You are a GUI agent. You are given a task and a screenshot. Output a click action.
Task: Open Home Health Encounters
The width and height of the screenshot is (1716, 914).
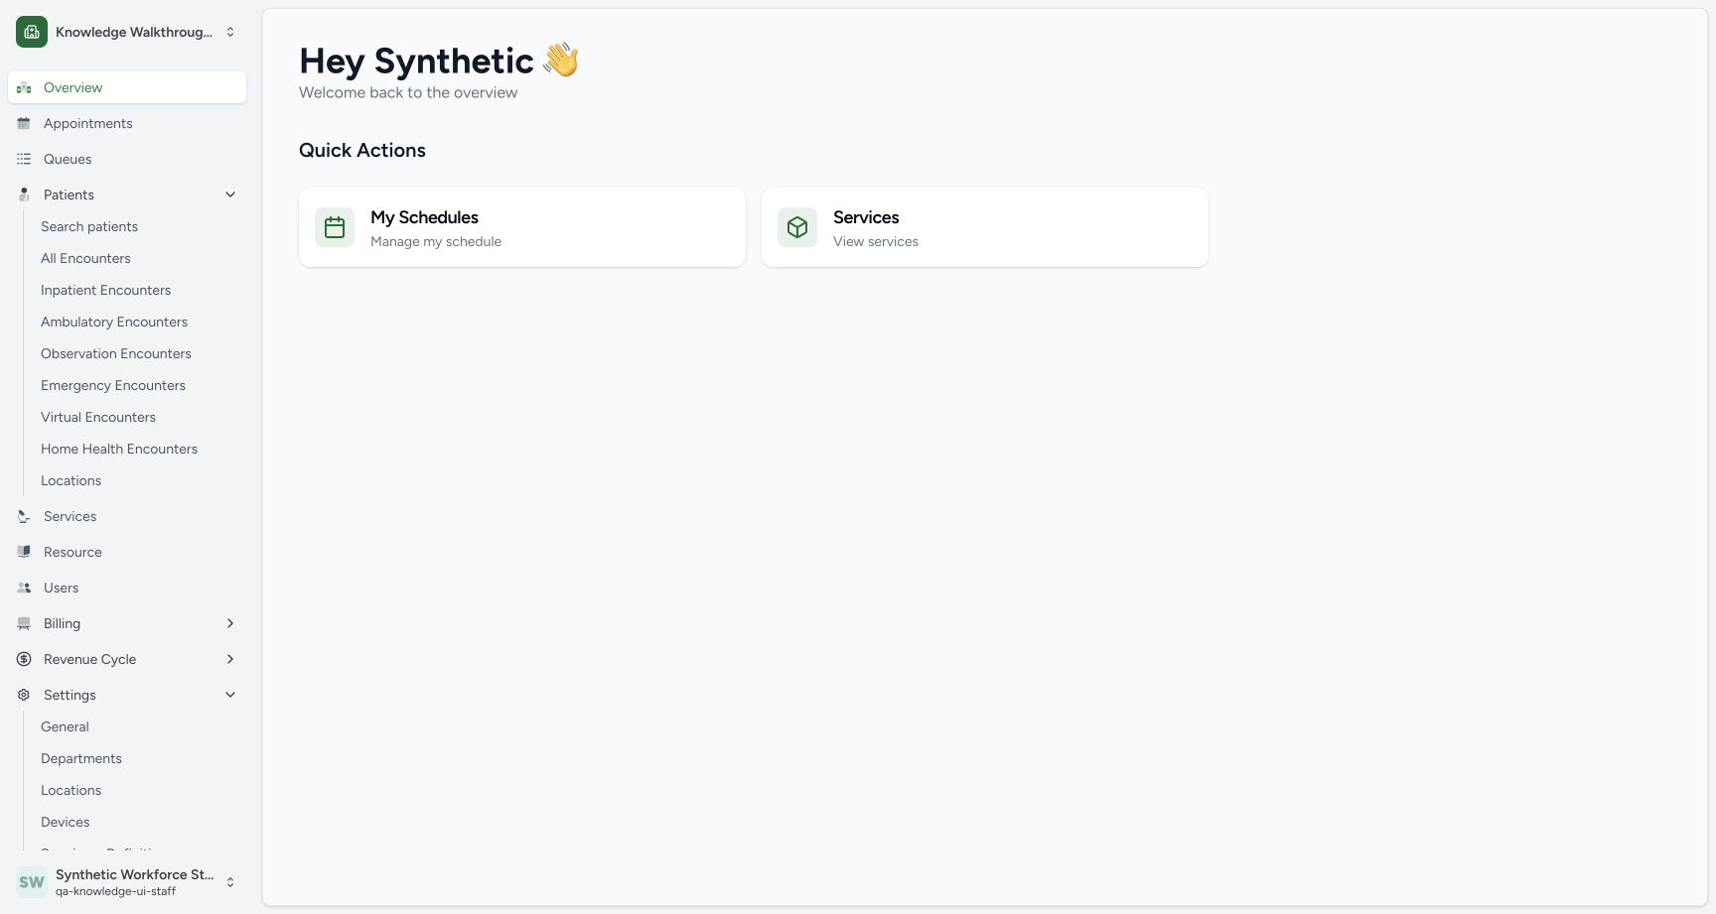click(x=119, y=449)
